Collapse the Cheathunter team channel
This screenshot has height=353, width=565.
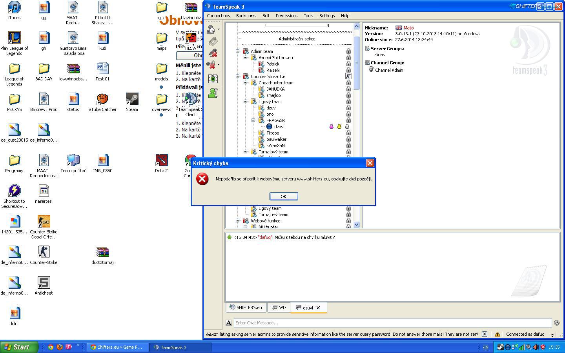246,83
